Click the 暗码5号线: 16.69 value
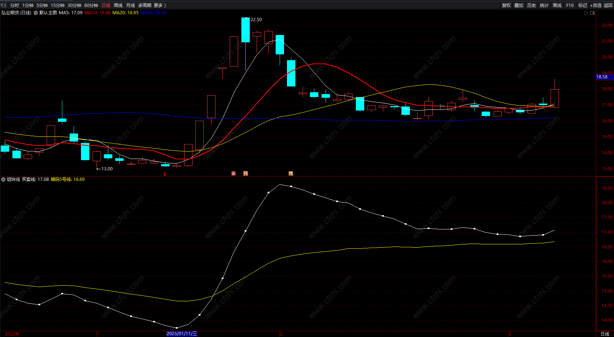 68,179
